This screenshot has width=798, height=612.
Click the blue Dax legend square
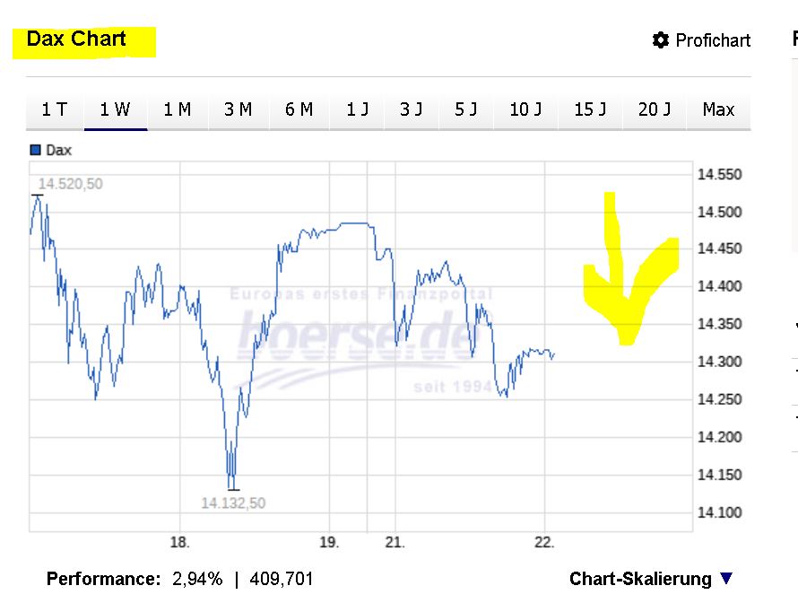click(x=36, y=150)
